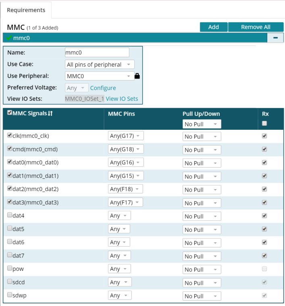Open the pow row No Pull dropdown

click(x=202, y=269)
